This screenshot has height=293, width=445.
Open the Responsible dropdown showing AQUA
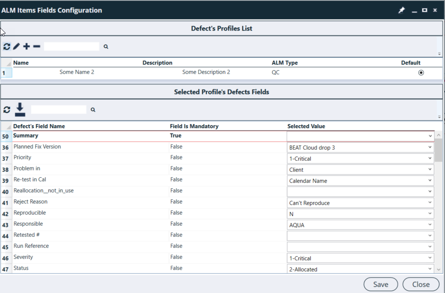[430, 225]
